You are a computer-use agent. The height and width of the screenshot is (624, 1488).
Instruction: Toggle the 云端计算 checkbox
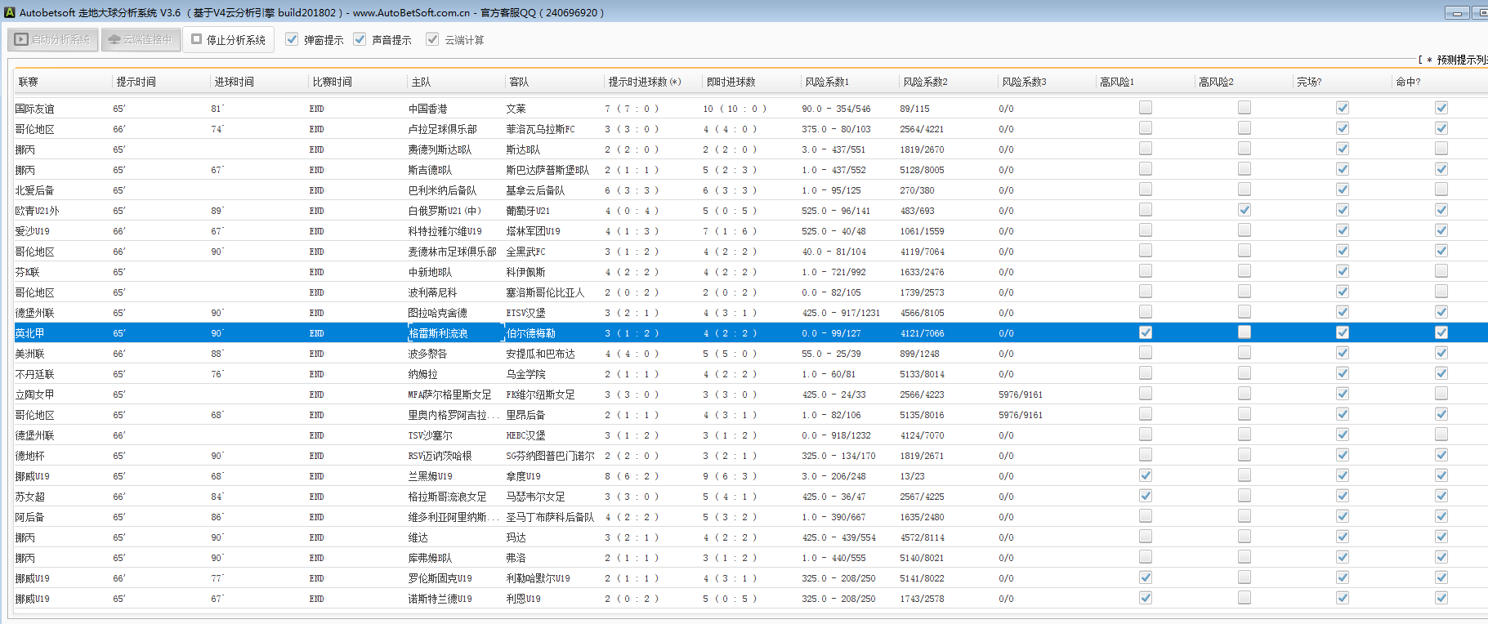(x=432, y=39)
